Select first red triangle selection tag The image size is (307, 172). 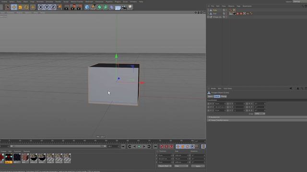pyautogui.click(x=238, y=13)
